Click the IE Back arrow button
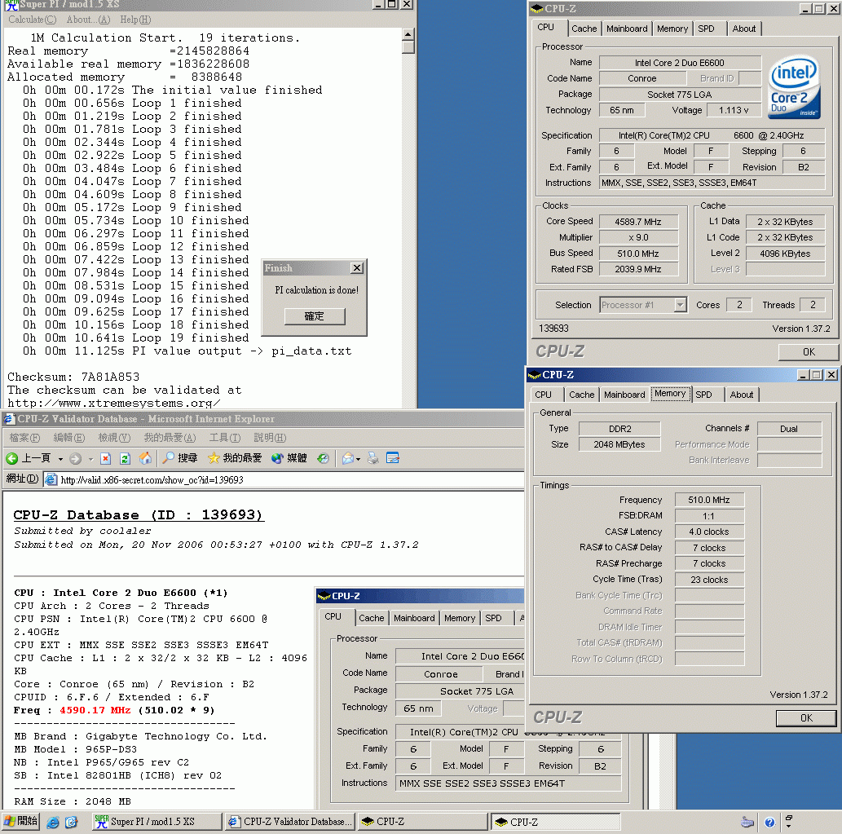842x834 pixels. (28, 458)
